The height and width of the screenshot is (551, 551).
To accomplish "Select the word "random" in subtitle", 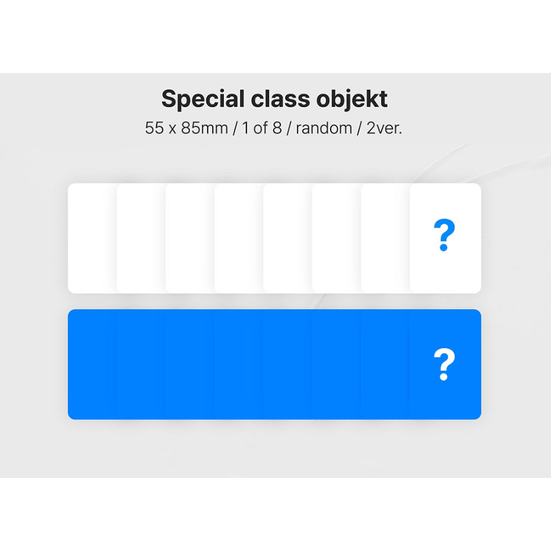I will coord(322,129).
